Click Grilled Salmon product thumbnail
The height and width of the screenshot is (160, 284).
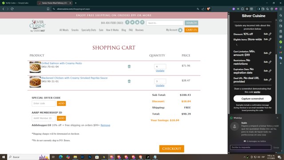click(35, 67)
